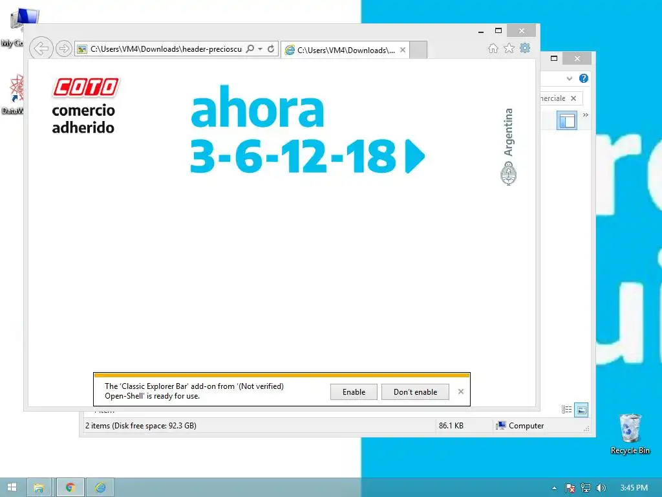Image resolution: width=662 pixels, height=497 pixels.
Task: Expand the ribbon chevron in Explorer window
Action: [x=570, y=78]
